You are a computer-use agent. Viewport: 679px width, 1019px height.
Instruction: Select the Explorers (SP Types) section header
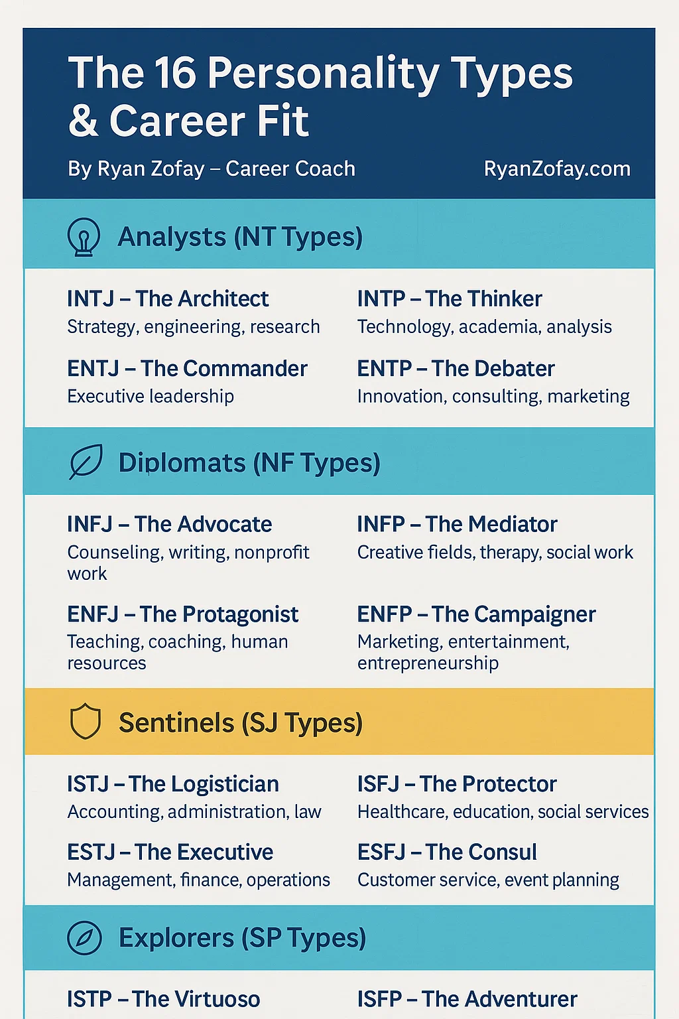point(242,938)
